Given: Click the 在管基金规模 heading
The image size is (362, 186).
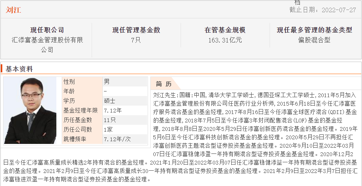Looking at the screenshot, I should coord(225,30).
